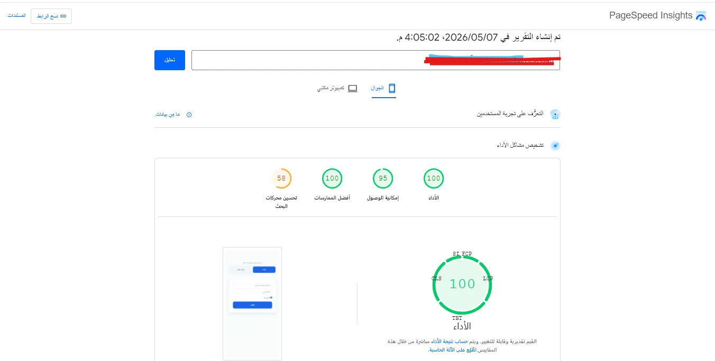Viewport: 715px width, 361px height.
Task: Click the report creation date text
Action: point(479,37)
